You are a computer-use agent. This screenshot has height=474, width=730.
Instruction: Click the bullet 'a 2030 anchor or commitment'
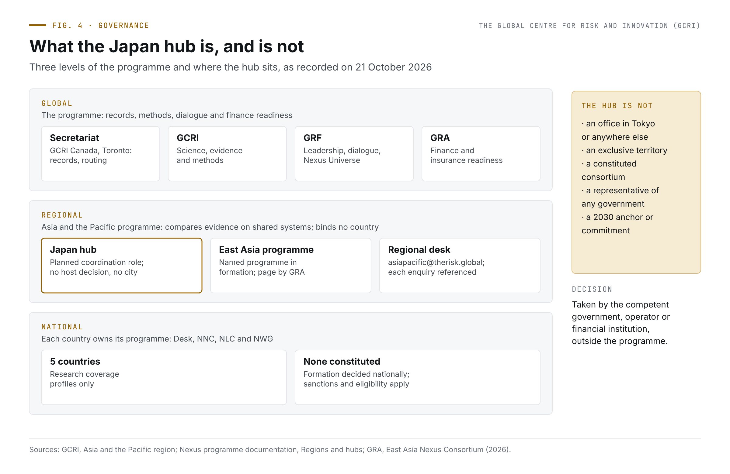tap(617, 224)
